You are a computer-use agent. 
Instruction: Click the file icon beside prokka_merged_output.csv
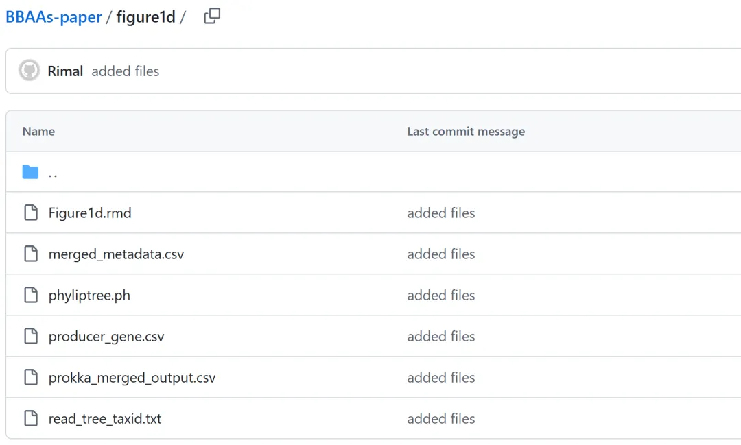pos(30,378)
